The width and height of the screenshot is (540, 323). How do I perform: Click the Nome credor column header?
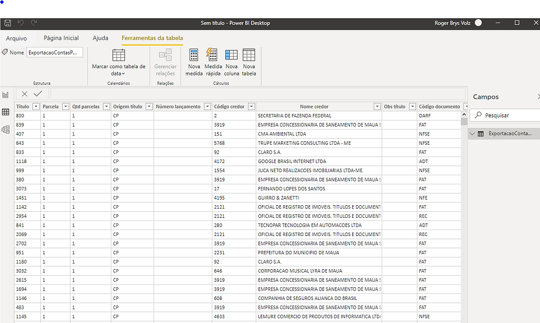pos(314,107)
